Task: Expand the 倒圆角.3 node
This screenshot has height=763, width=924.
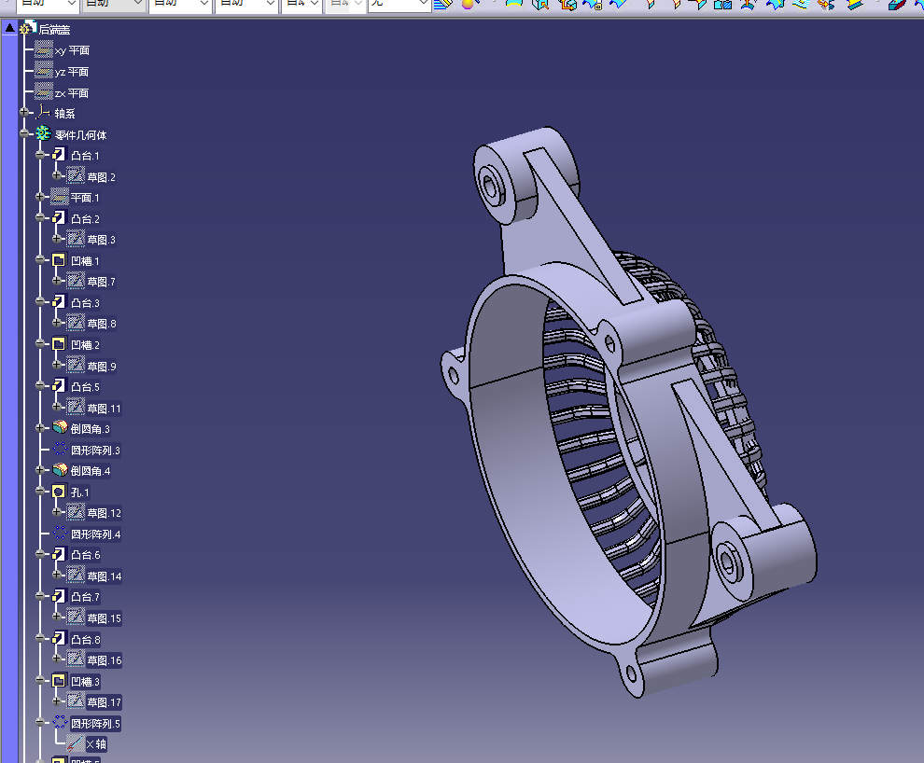Action: coord(40,428)
